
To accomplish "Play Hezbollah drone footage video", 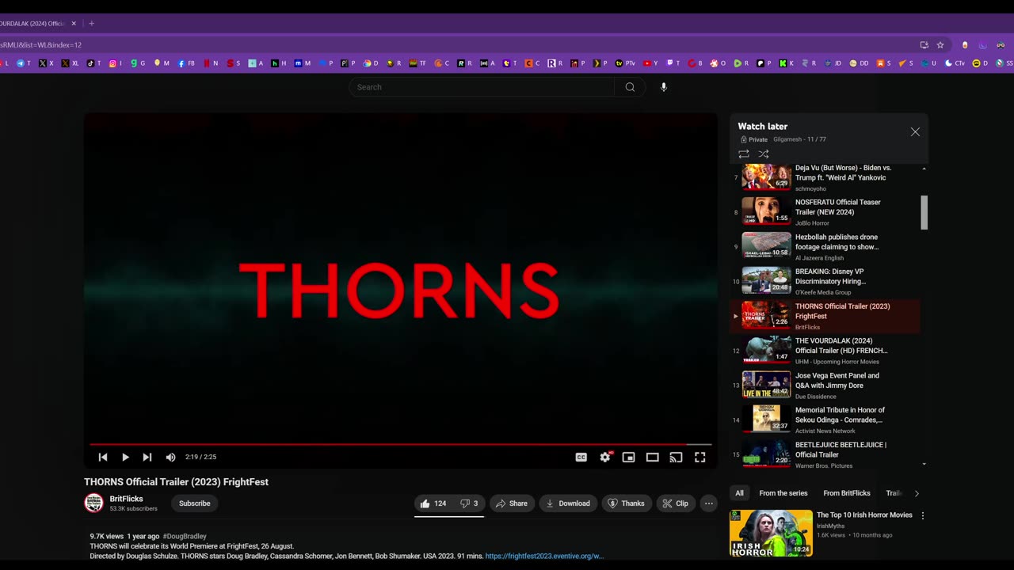I will click(825, 247).
